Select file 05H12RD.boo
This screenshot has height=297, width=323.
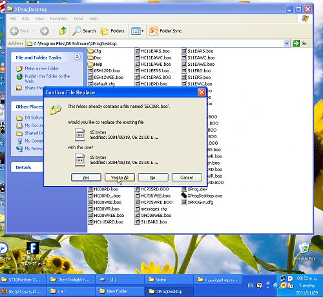[x=104, y=71]
